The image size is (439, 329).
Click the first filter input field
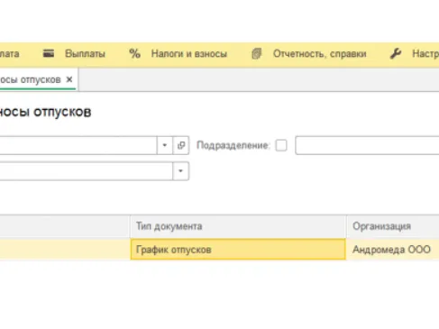(x=78, y=145)
